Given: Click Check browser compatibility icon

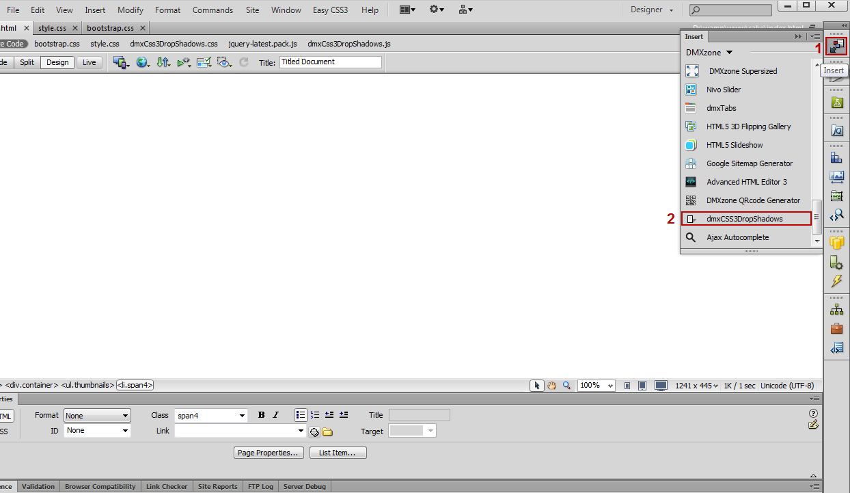Looking at the screenshot, I should click(x=204, y=62).
